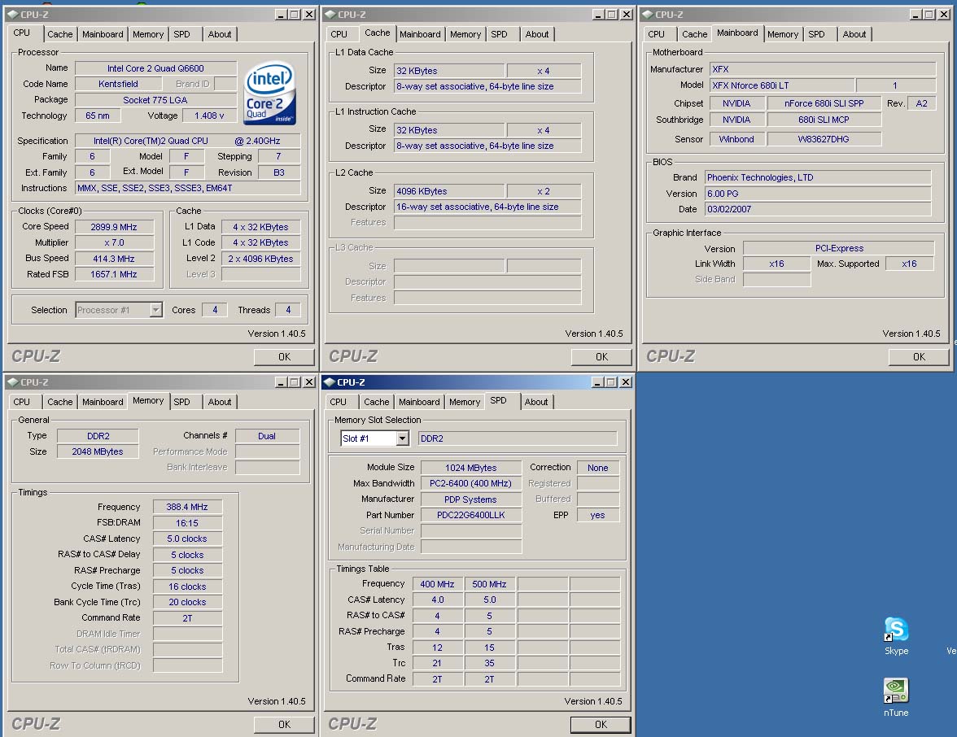Viewport: 957px width, 737px height.
Task: Click the nForce 680i SLI SPP chipset field
Action: [x=824, y=104]
